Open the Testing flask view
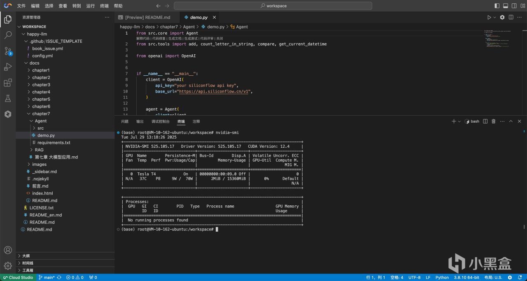The width and height of the screenshot is (527, 281). click(7, 99)
